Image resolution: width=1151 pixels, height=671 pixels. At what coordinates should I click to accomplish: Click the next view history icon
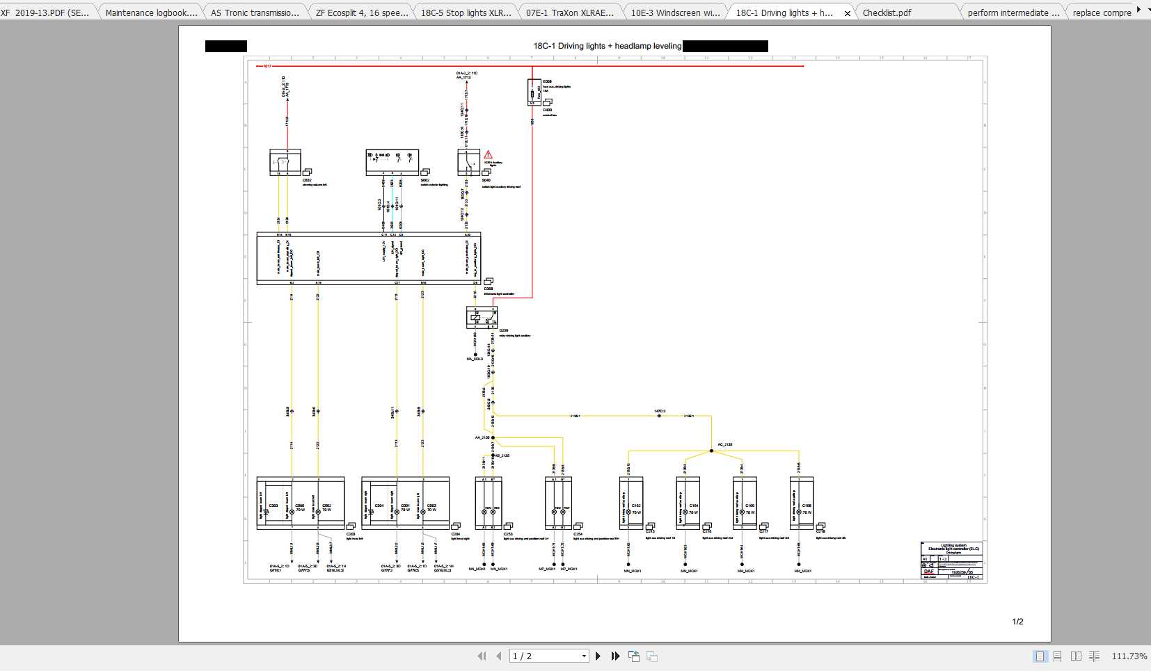click(x=652, y=656)
